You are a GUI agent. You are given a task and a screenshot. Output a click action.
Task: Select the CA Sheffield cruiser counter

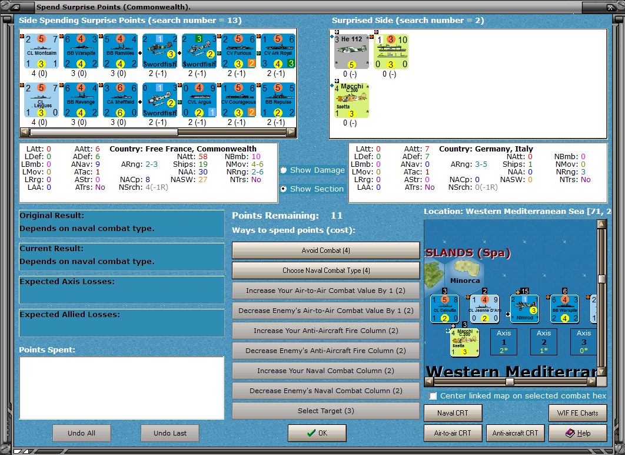click(x=121, y=100)
